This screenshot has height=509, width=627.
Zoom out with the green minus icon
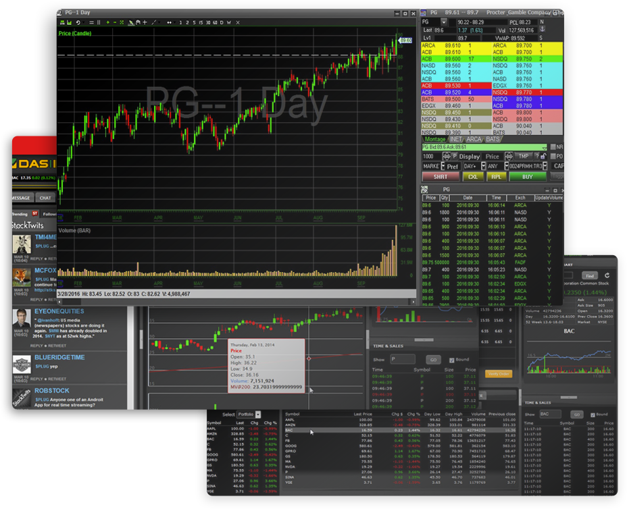(114, 23)
